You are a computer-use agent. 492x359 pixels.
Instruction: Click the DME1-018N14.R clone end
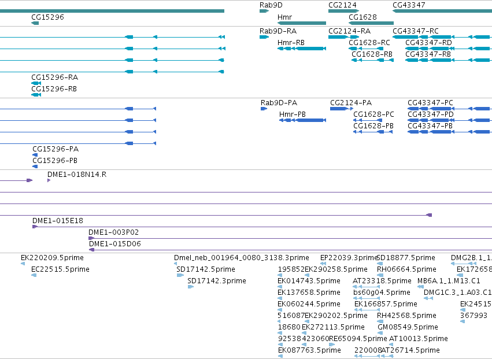click(x=49, y=180)
